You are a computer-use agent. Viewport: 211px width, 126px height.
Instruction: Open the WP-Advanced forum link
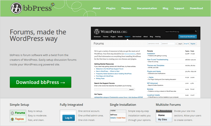[152, 83]
